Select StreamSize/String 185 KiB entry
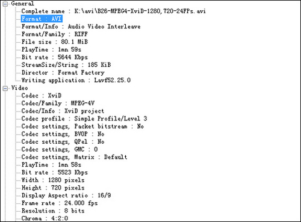Viewport: 301px width, 222px height. [66, 65]
